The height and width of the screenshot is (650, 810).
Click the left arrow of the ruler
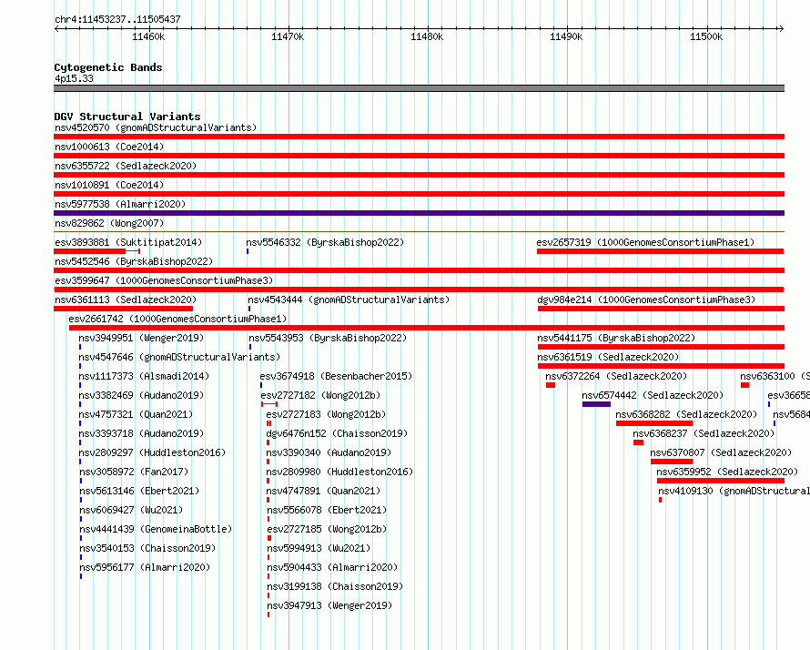click(56, 28)
